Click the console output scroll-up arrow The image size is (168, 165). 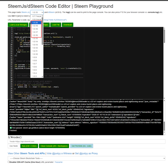(x=164, y=101)
